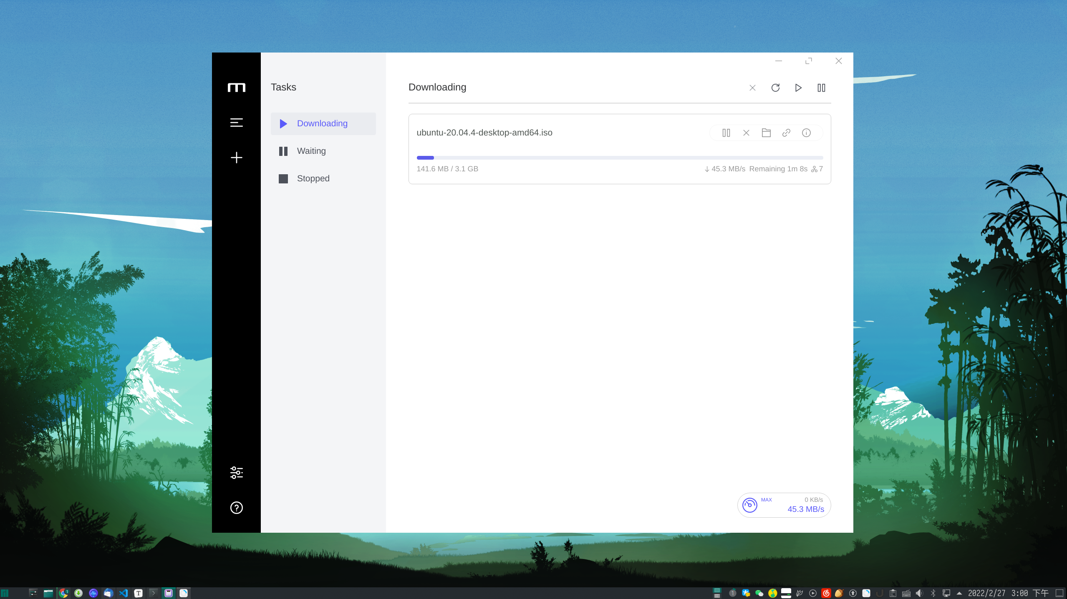Pause the ubuntu iso download task

click(726, 133)
